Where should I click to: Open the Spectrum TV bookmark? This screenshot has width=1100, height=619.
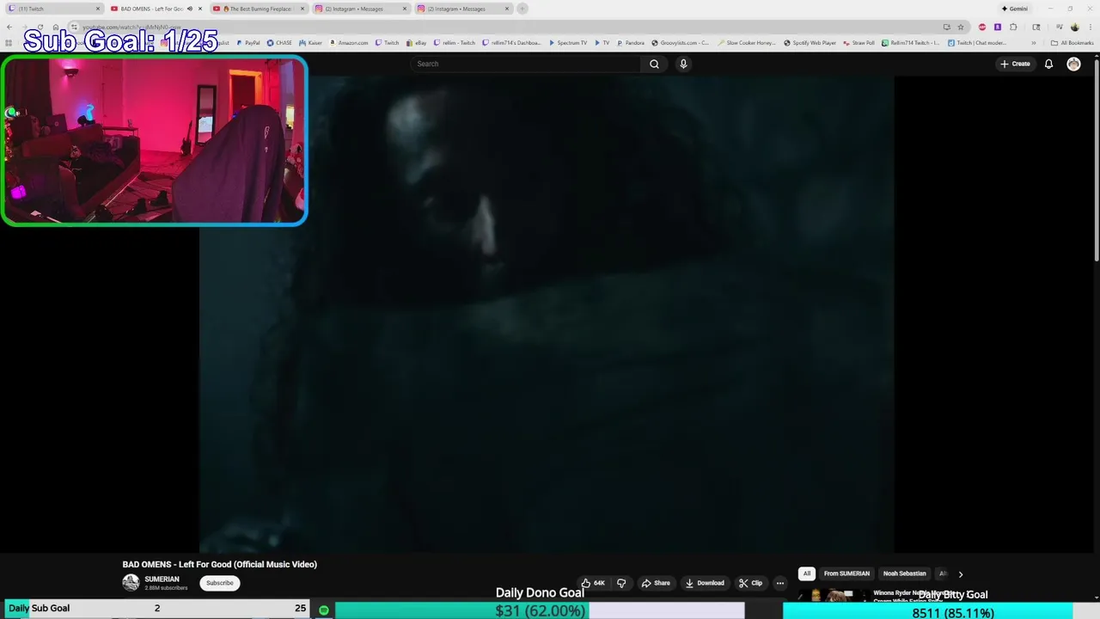(x=568, y=43)
